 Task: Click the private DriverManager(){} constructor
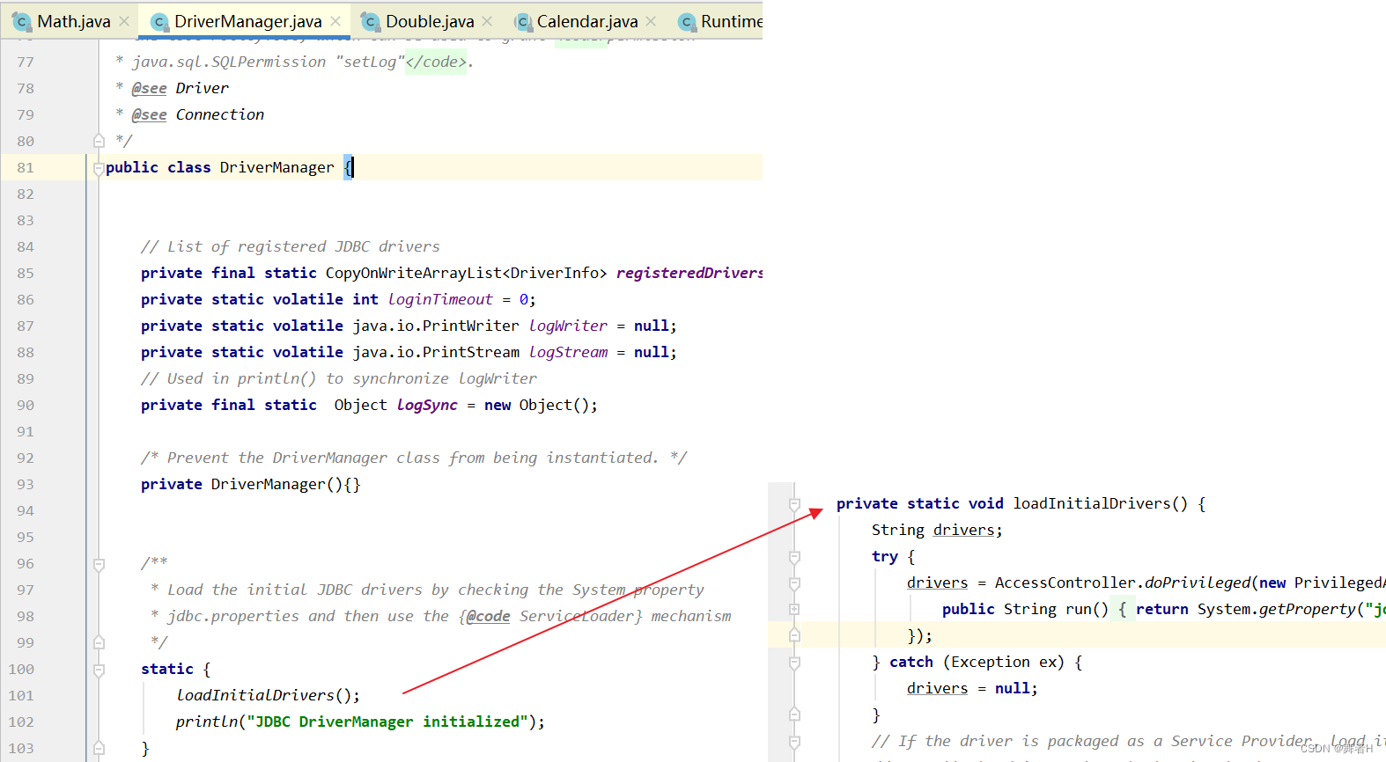tap(251, 484)
